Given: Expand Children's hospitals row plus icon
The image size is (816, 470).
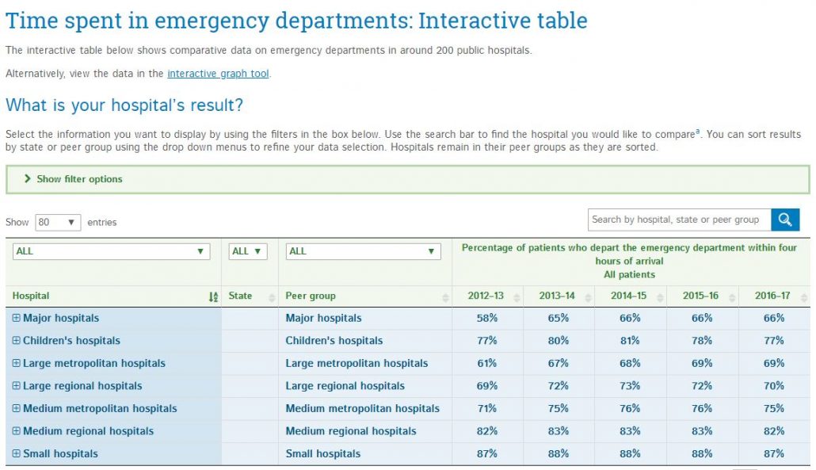Looking at the screenshot, I should tap(17, 341).
